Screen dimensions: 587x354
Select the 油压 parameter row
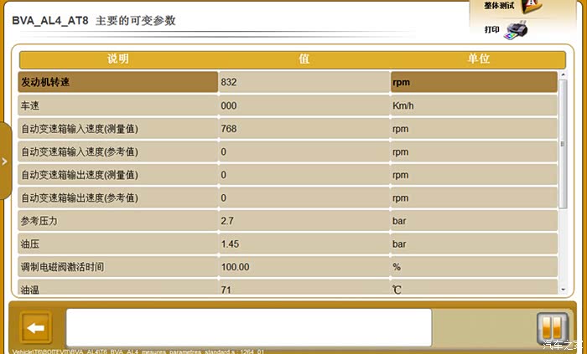tap(117, 244)
